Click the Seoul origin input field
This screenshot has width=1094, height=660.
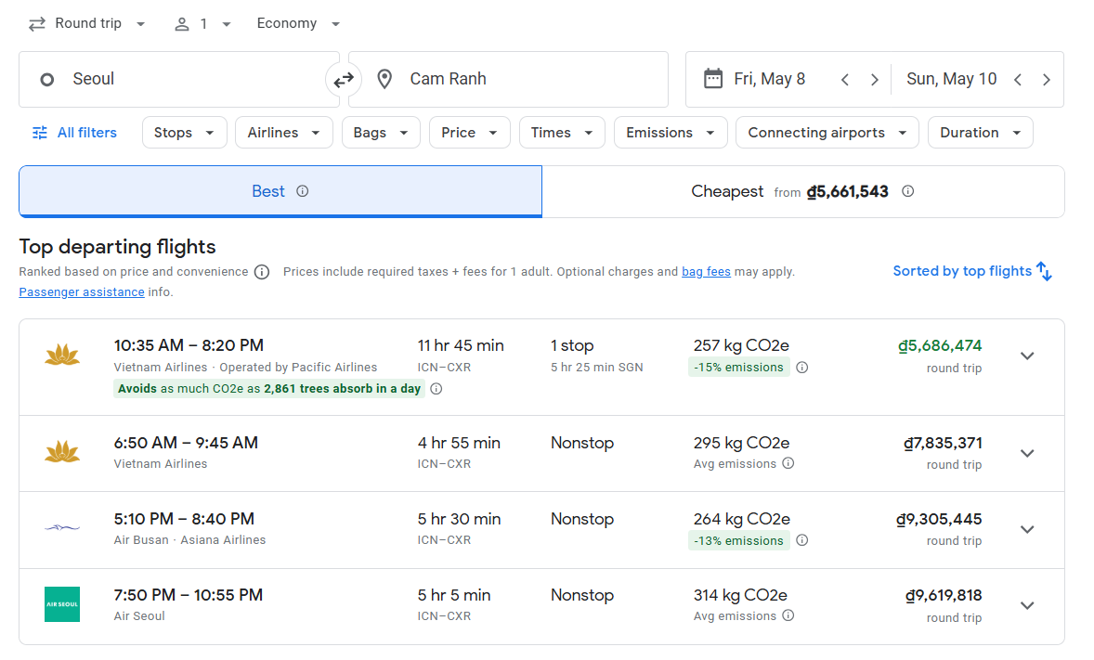point(176,80)
